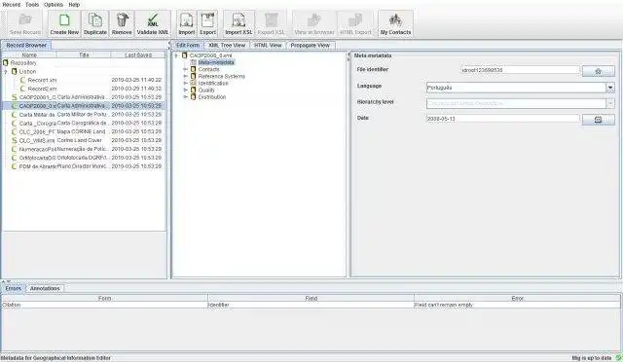
Task: Select the PDM de Abrantes record row
Action: [x=84, y=166]
